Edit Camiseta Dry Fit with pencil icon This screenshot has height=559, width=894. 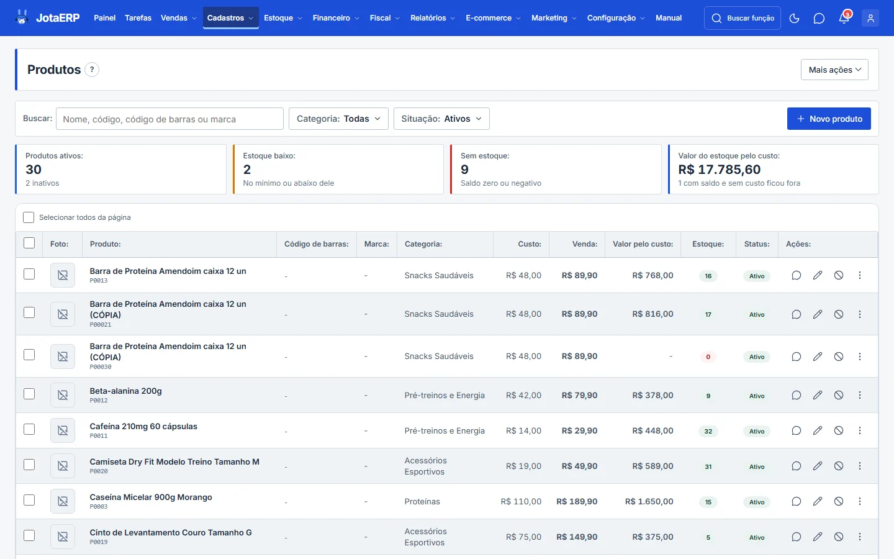(x=818, y=466)
